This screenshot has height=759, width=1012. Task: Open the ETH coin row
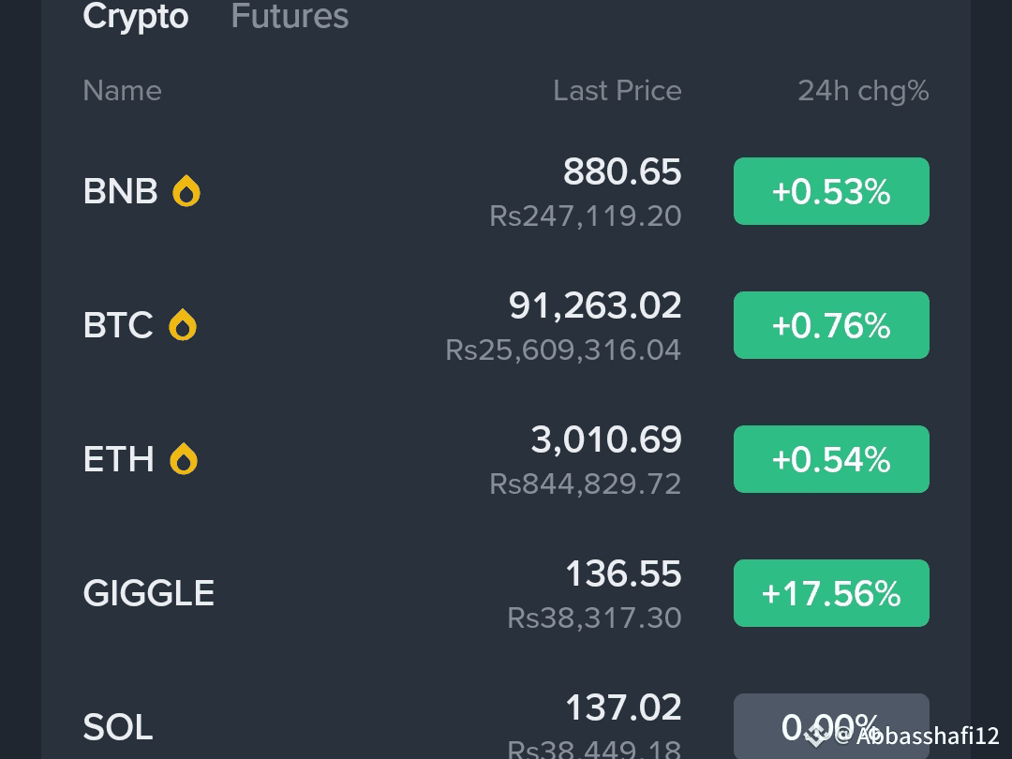coord(506,459)
